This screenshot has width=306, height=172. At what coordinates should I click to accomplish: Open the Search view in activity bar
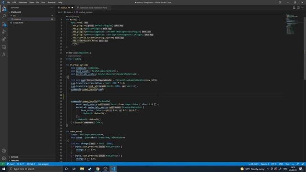click(x=4, y=16)
